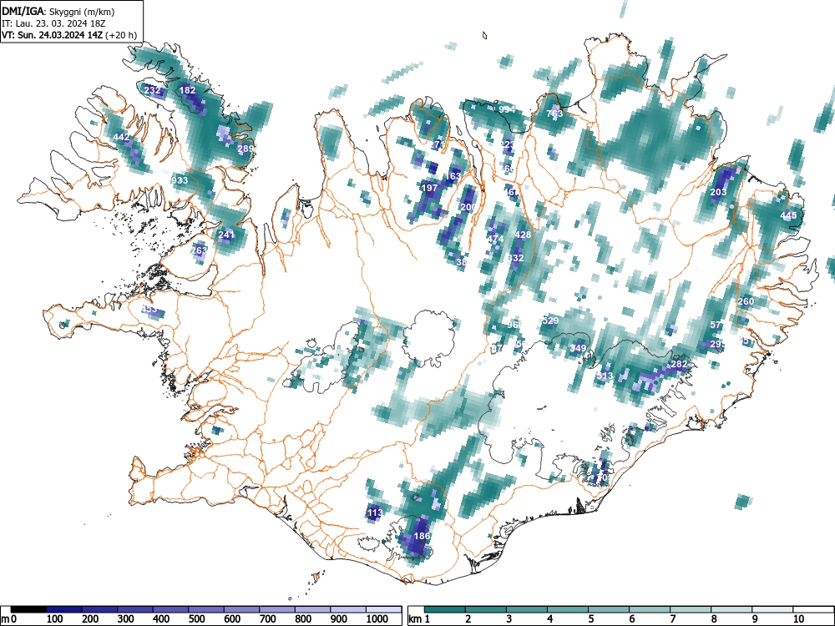
Task: Click the '260' visibility label on map
Action: tap(746, 301)
